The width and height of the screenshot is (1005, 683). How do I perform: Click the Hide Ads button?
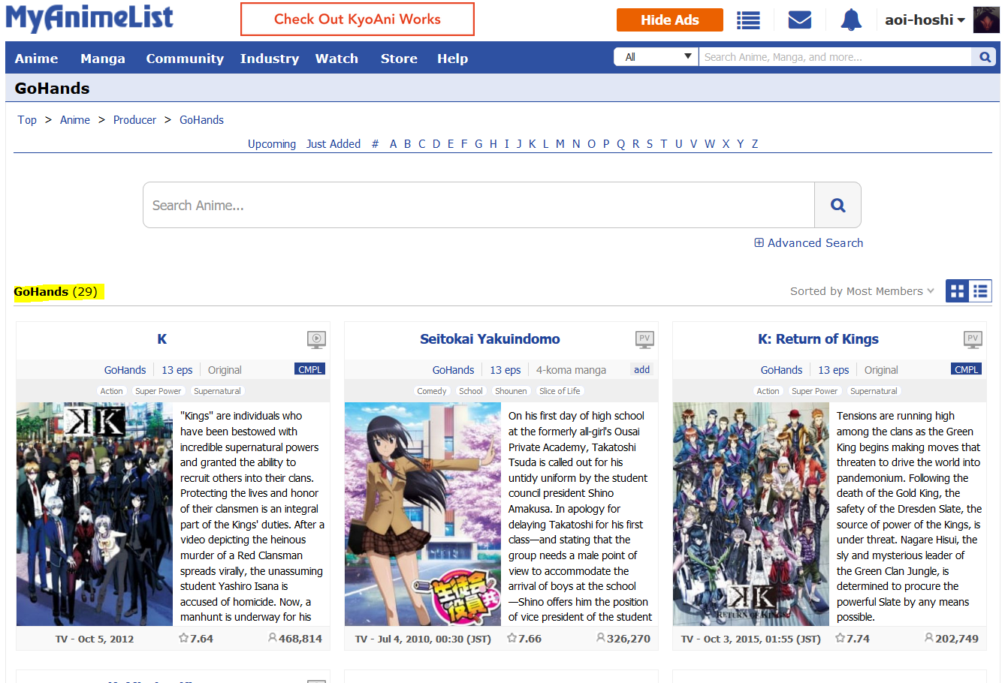669,20
